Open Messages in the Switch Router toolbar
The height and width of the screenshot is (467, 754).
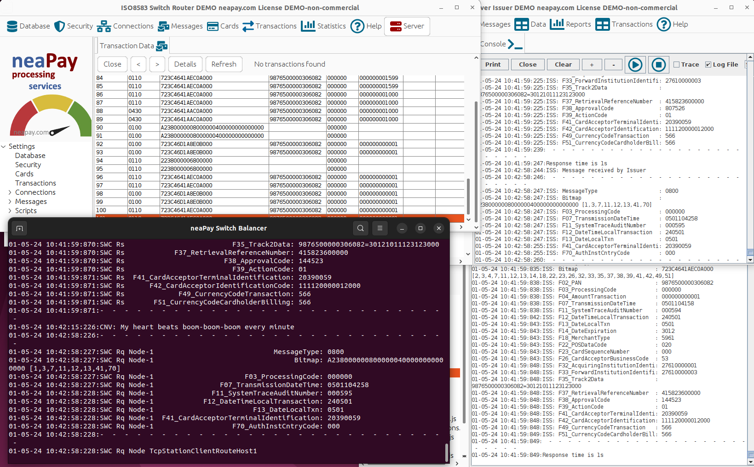180,26
